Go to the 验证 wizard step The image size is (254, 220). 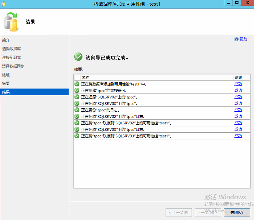6,75
